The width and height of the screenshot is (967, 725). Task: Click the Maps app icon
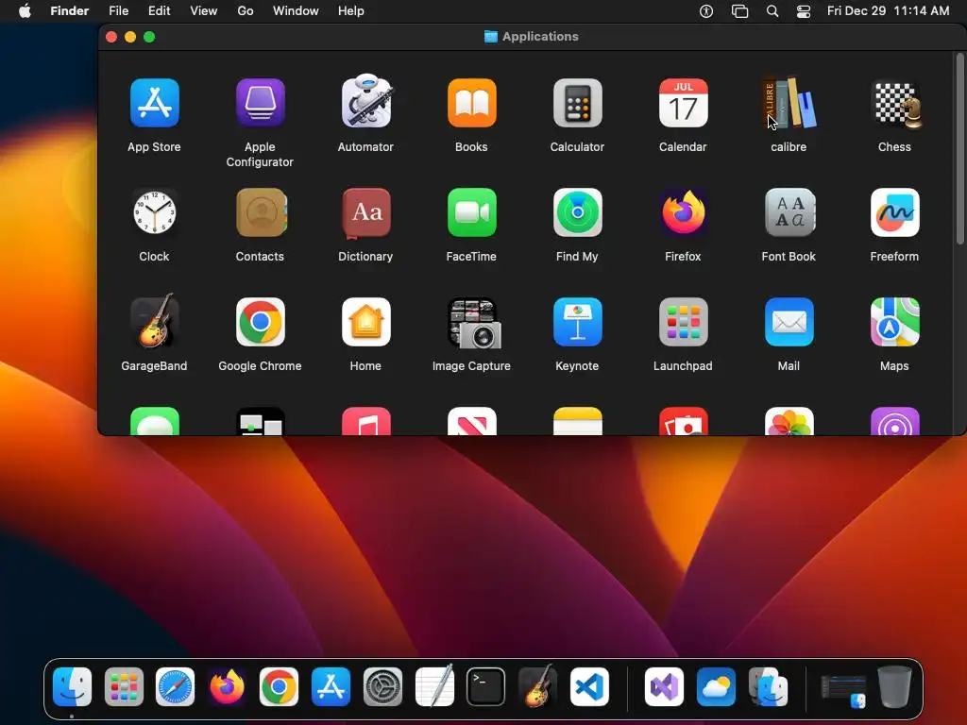pos(895,322)
